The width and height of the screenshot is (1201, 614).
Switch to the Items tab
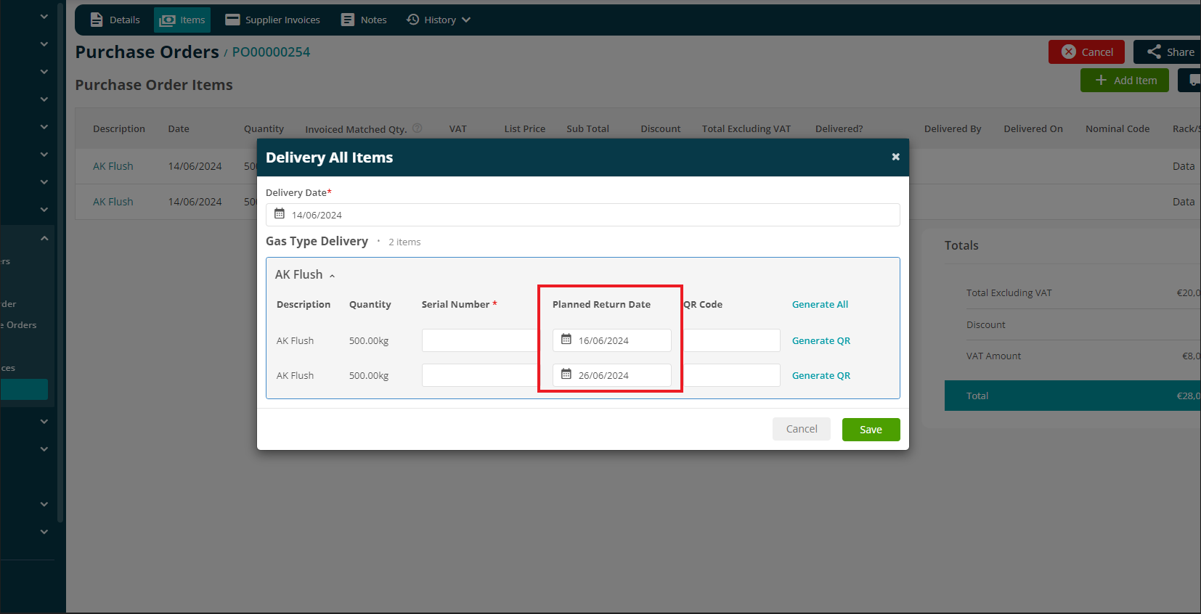point(182,20)
